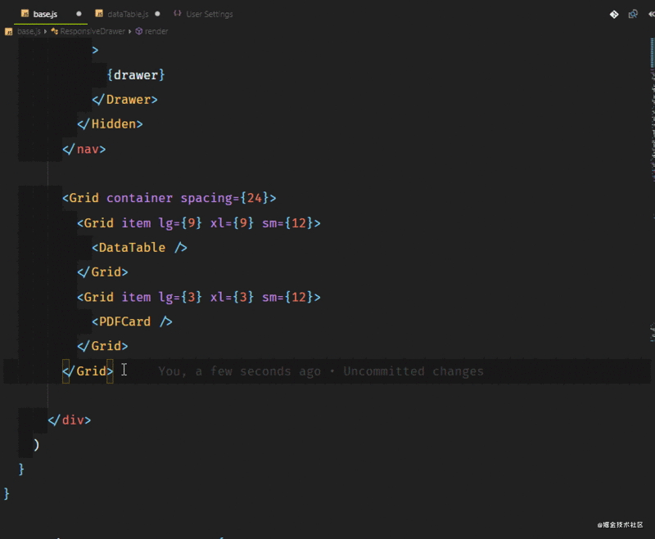Click the ResponsiveDrawer symbol icon in the breadcrumbs
655x539 pixels.
pos(52,31)
